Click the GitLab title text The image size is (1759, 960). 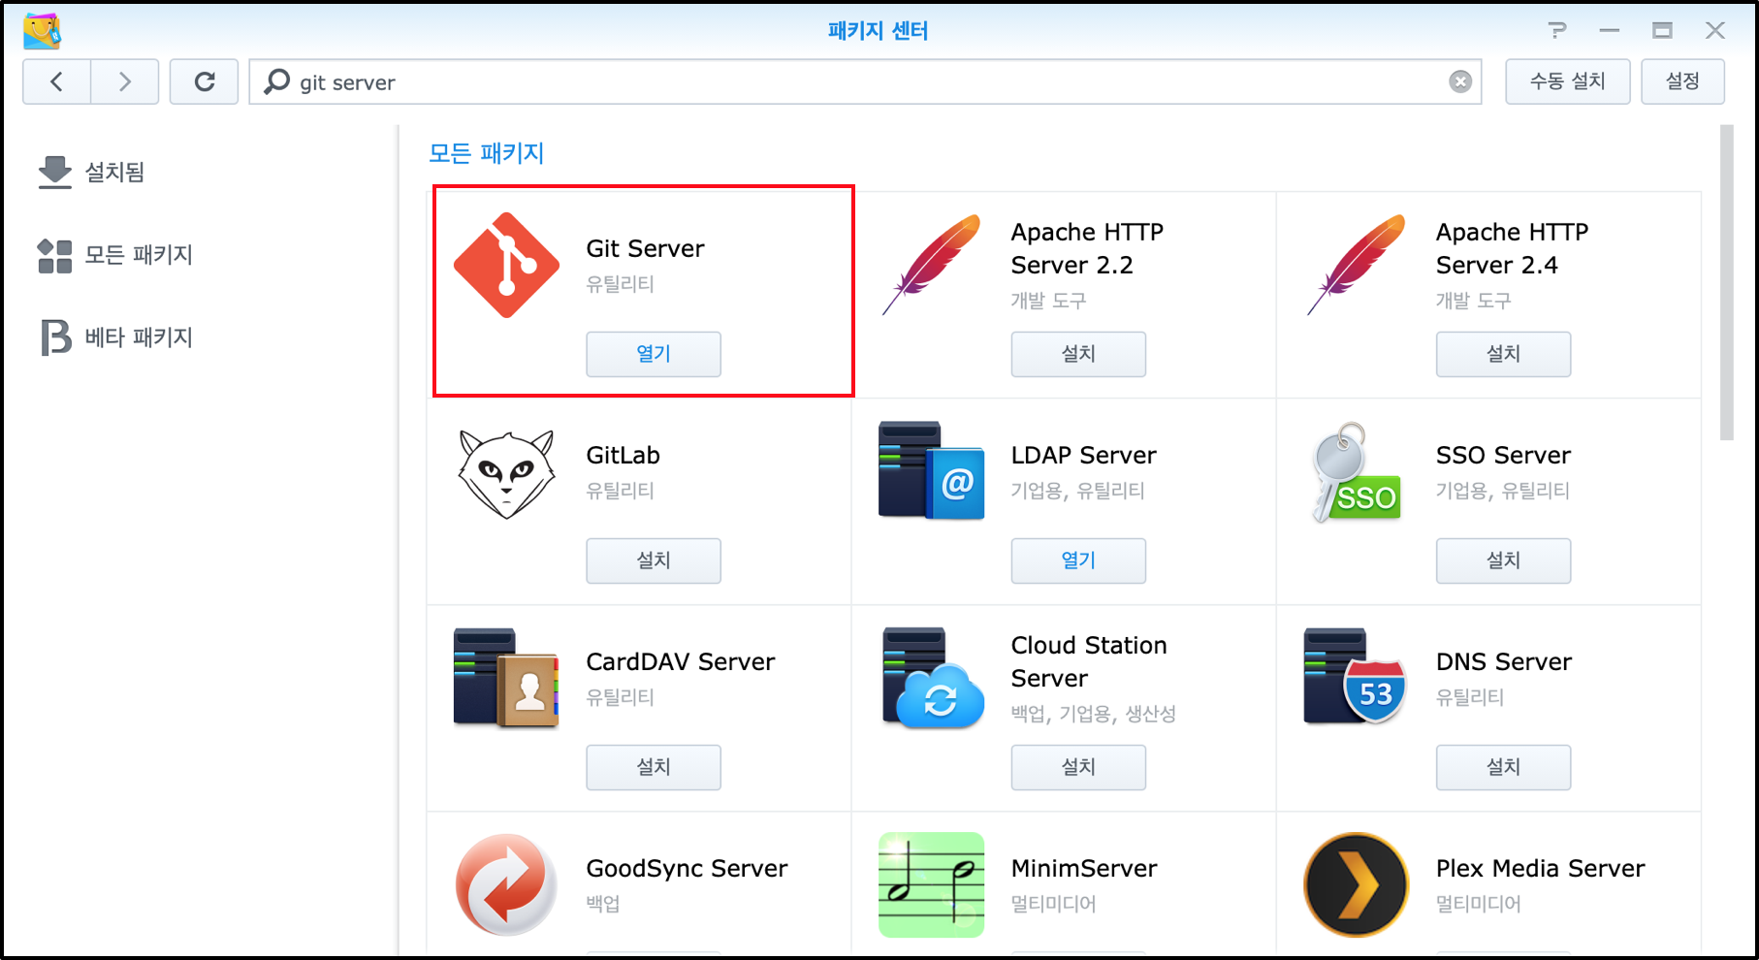point(623,455)
